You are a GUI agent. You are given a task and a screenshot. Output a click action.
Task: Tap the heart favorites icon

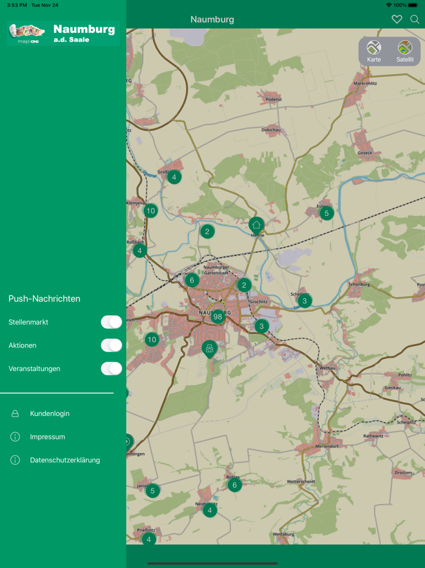click(396, 19)
